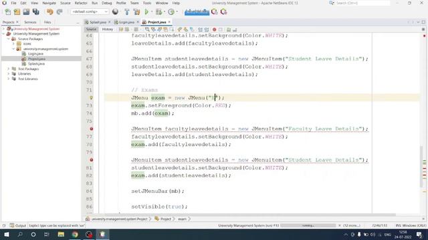
Task: Click the exam breadcrumb item
Action: coord(182,219)
